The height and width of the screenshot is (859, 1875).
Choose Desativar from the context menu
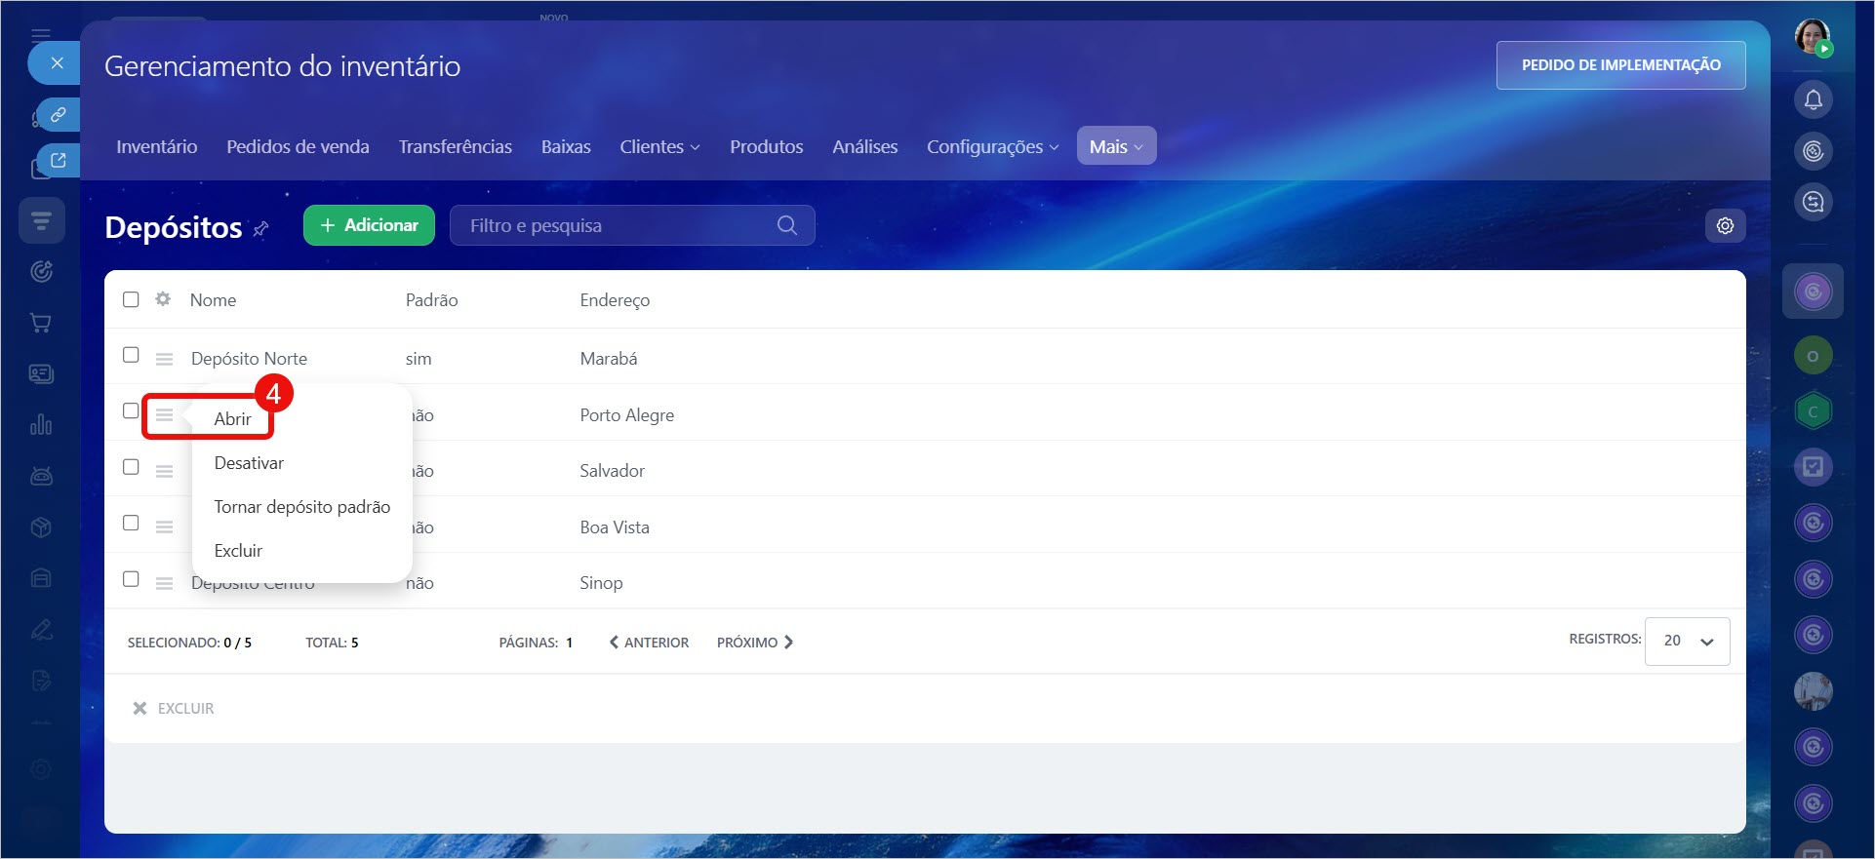pyautogui.click(x=249, y=463)
